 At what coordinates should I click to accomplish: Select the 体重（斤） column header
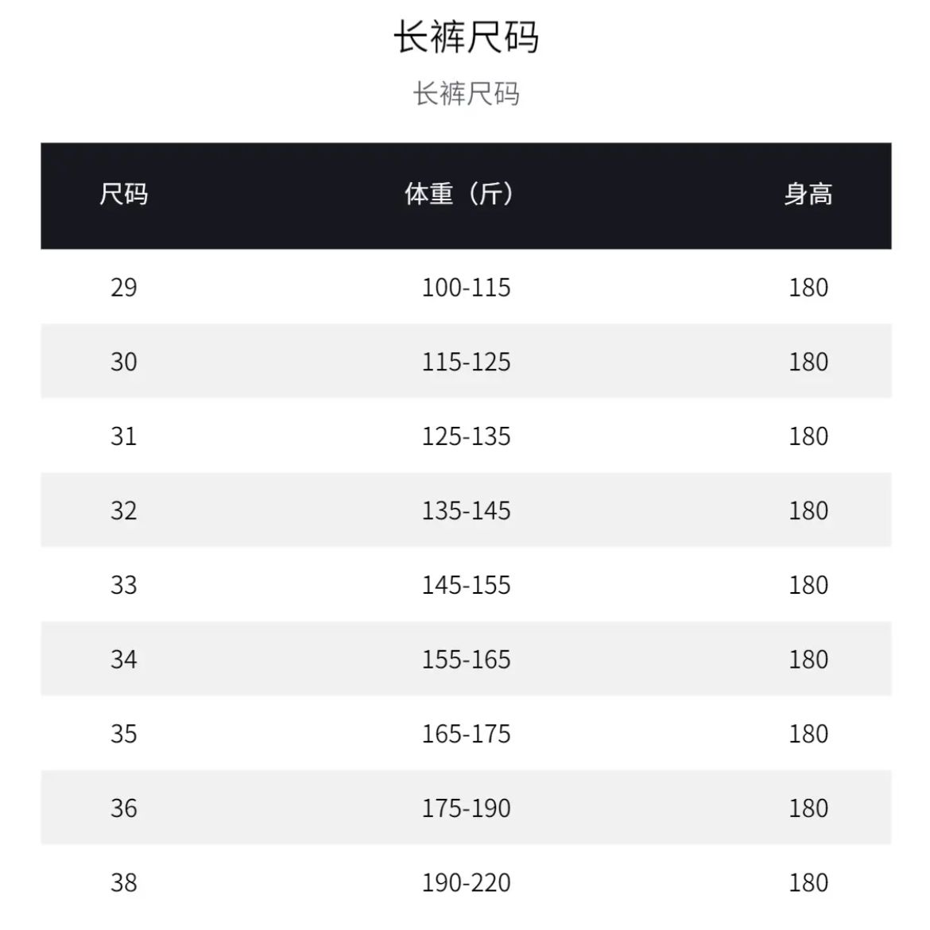pos(459,194)
